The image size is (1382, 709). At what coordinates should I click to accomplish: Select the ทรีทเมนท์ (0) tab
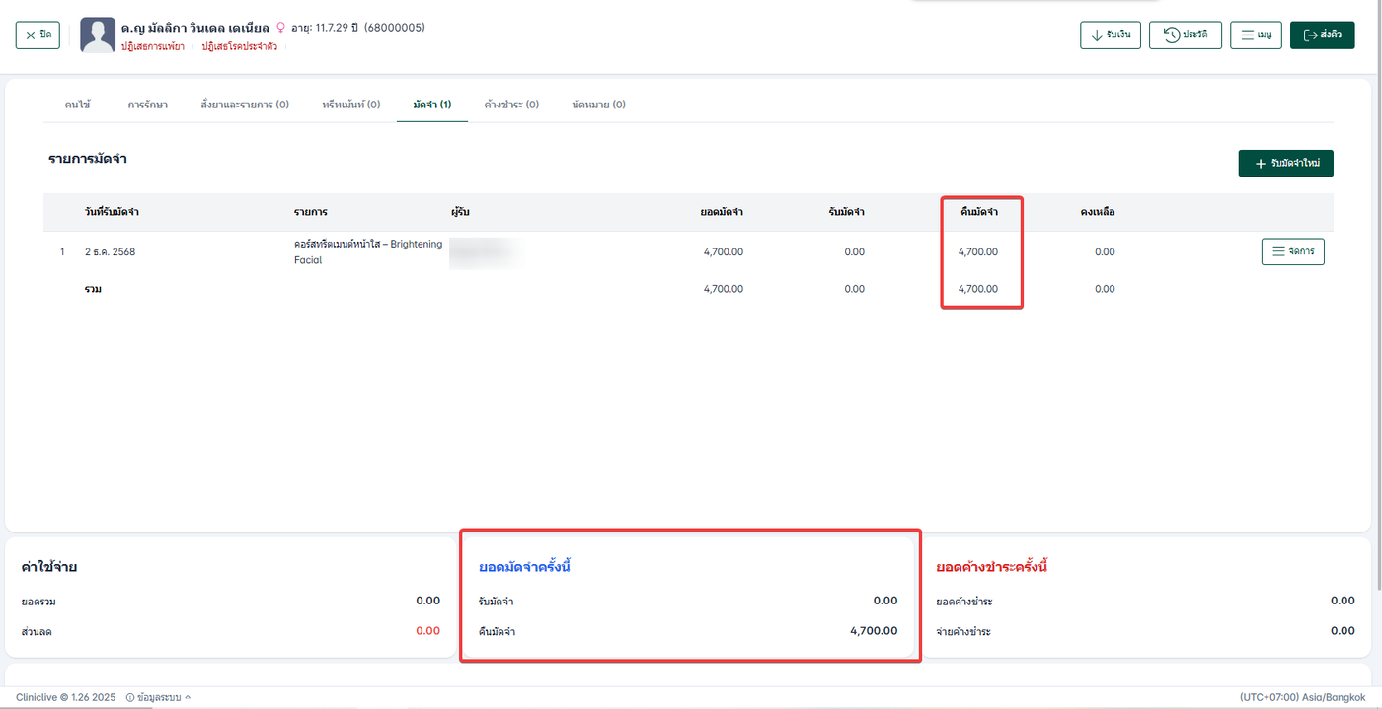(350, 105)
